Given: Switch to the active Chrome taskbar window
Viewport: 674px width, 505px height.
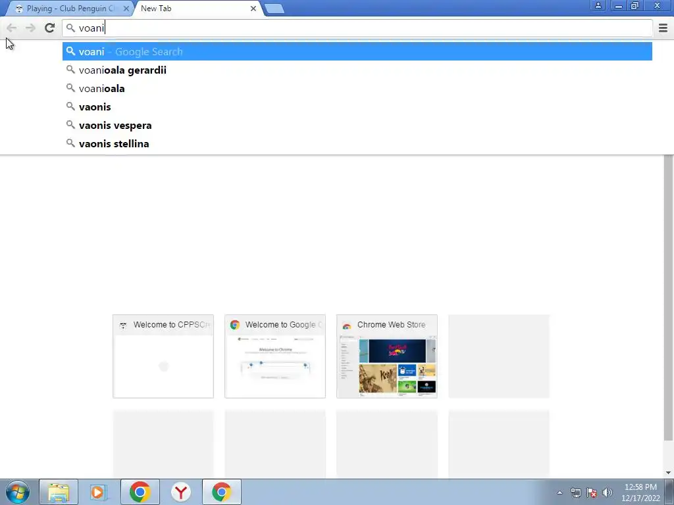Looking at the screenshot, I should coord(221,492).
